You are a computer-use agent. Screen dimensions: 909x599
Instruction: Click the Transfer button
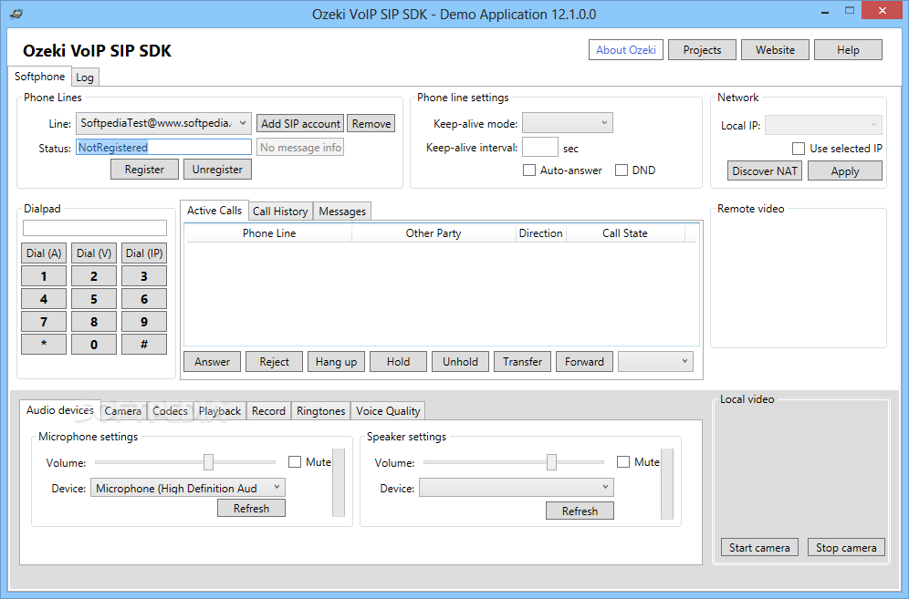(522, 361)
